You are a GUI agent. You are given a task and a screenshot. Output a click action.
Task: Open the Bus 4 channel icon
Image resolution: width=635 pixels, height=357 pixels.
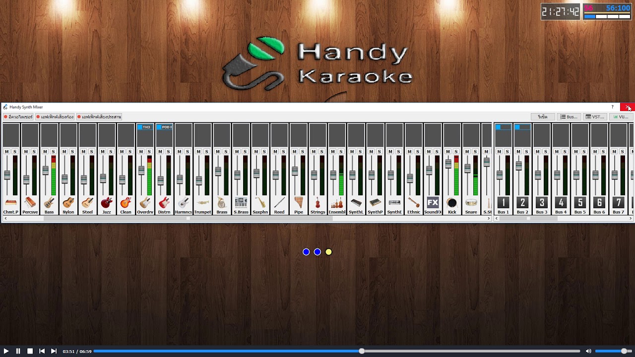point(561,202)
